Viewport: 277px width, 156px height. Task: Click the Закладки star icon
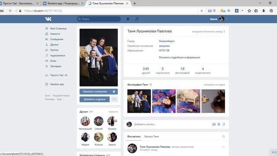coord(47,66)
